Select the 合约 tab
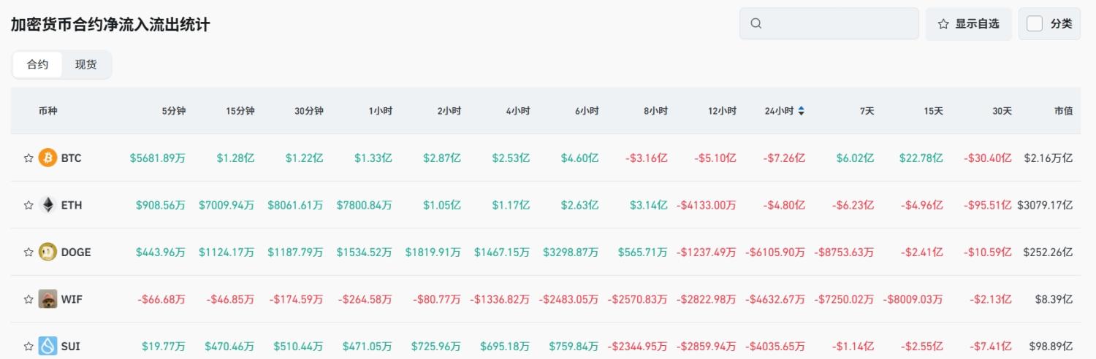 38,64
